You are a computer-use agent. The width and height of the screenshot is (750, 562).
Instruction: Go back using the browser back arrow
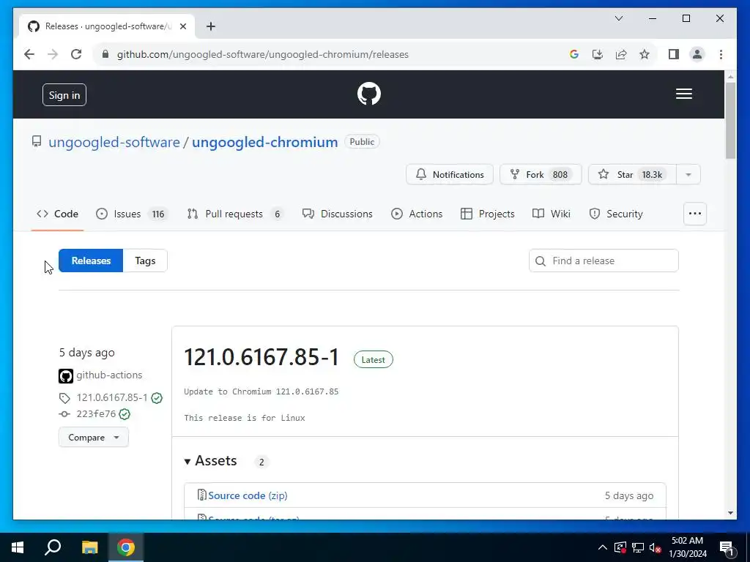pos(29,54)
